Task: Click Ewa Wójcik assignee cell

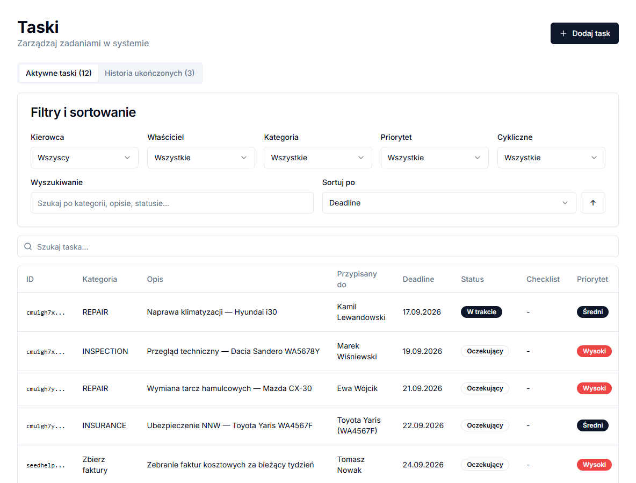Action: coord(357,388)
